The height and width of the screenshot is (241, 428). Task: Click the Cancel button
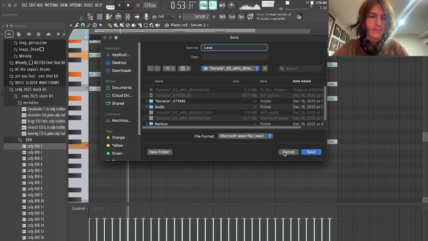(289, 152)
